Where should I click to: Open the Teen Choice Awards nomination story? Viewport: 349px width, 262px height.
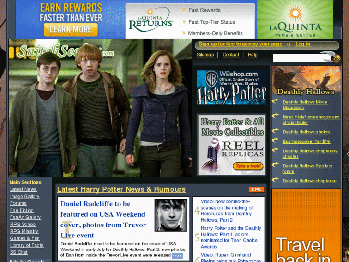pyautogui.click(x=230, y=237)
